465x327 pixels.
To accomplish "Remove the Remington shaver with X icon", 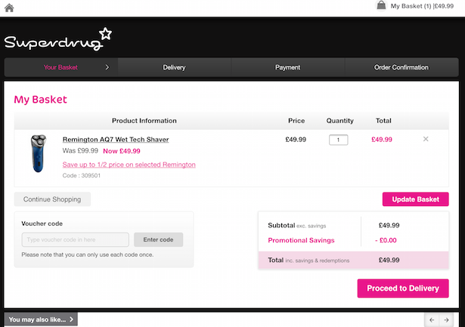I will point(426,139).
